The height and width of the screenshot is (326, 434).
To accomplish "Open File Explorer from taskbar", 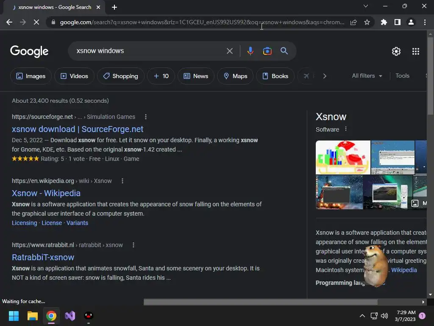I will pos(32,316).
